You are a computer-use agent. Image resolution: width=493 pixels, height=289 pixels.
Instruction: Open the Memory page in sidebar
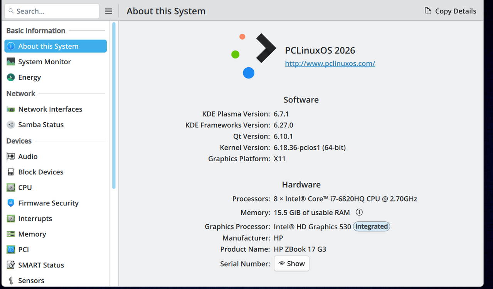[x=56, y=234]
